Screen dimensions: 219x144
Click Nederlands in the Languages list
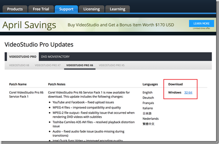[151, 119]
